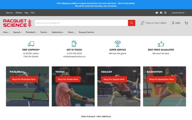Open Contact us / Hours / Address link
The height and width of the screenshot is (120, 192).
point(156,23)
